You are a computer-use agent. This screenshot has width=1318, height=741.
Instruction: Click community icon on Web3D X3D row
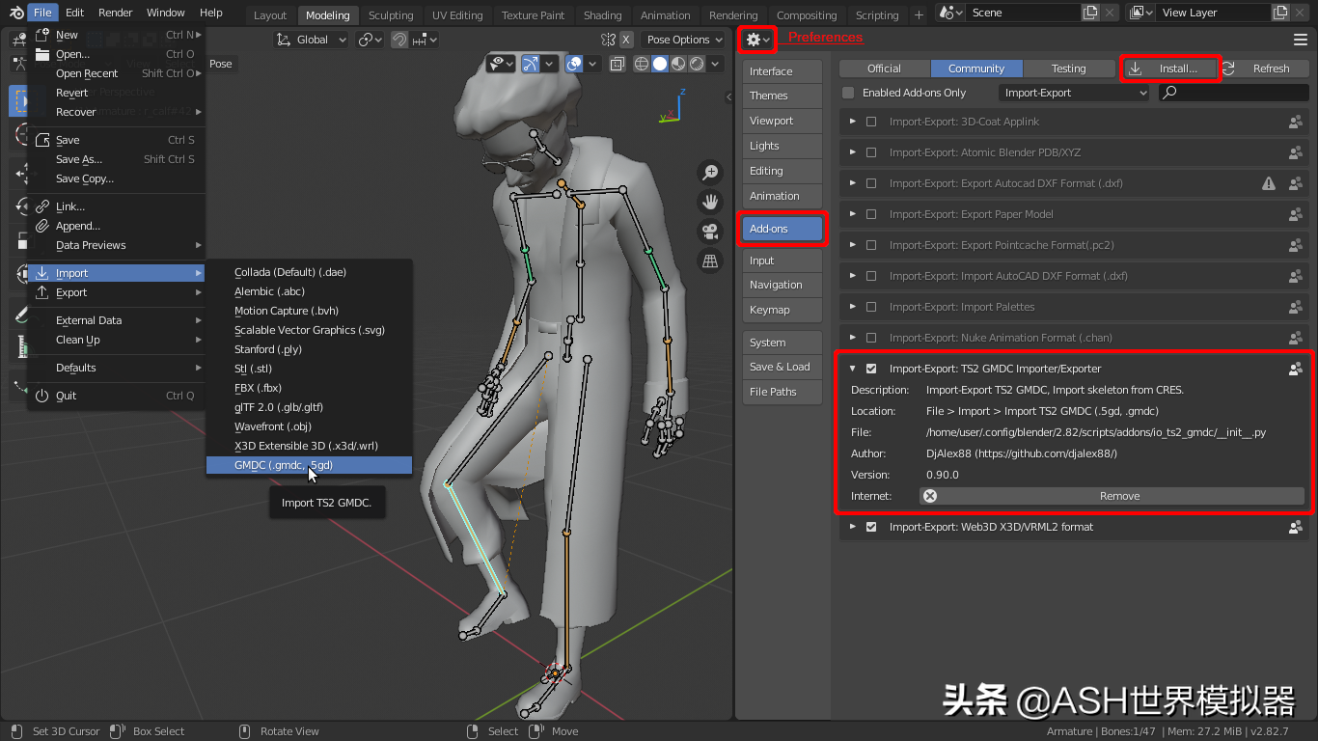1296,527
